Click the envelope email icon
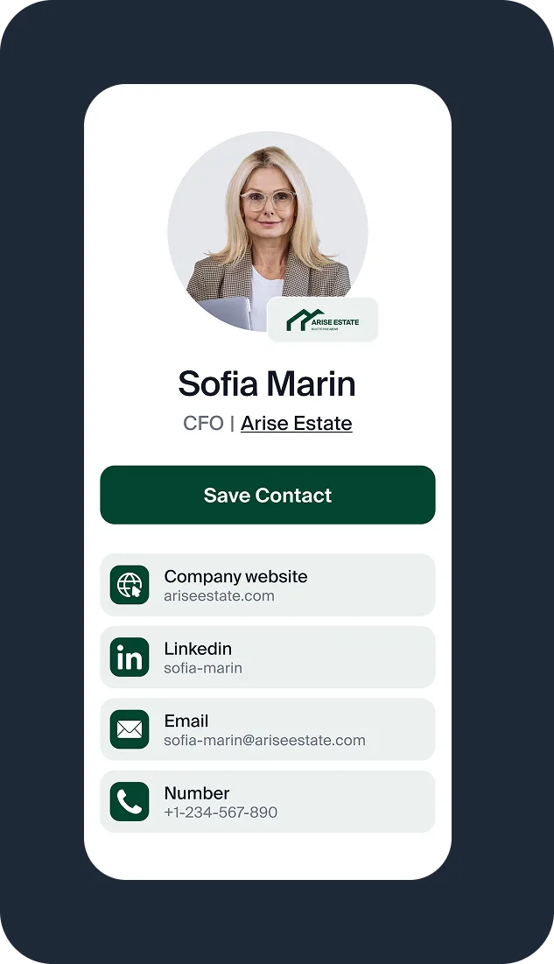This screenshot has height=964, width=554. coord(130,729)
